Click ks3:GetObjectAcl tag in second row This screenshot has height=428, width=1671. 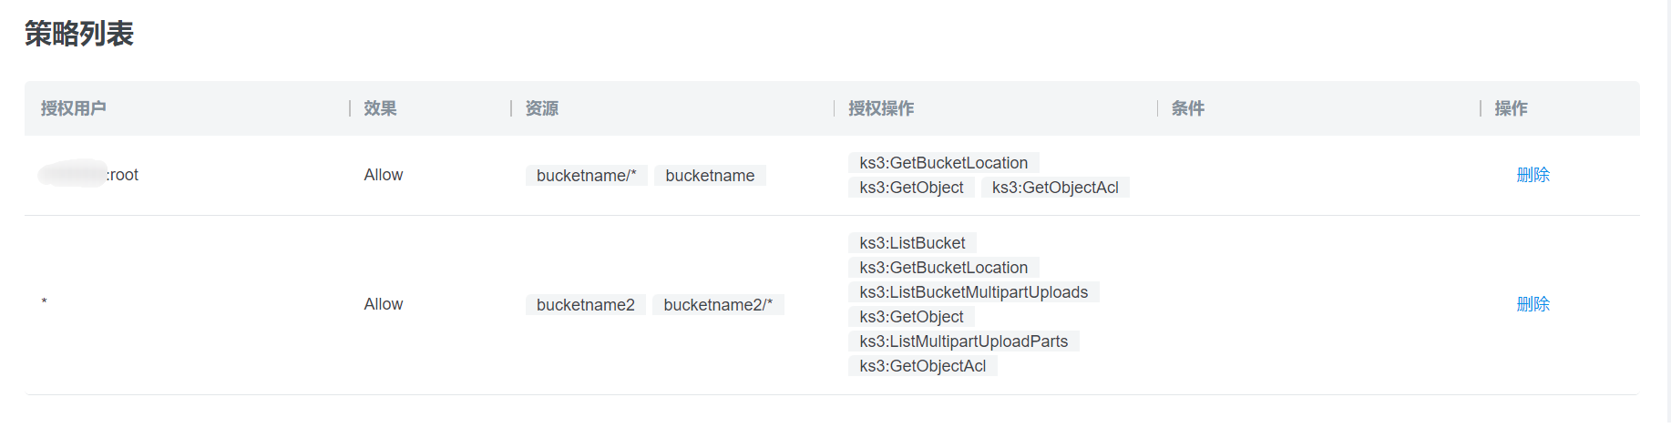point(922,366)
